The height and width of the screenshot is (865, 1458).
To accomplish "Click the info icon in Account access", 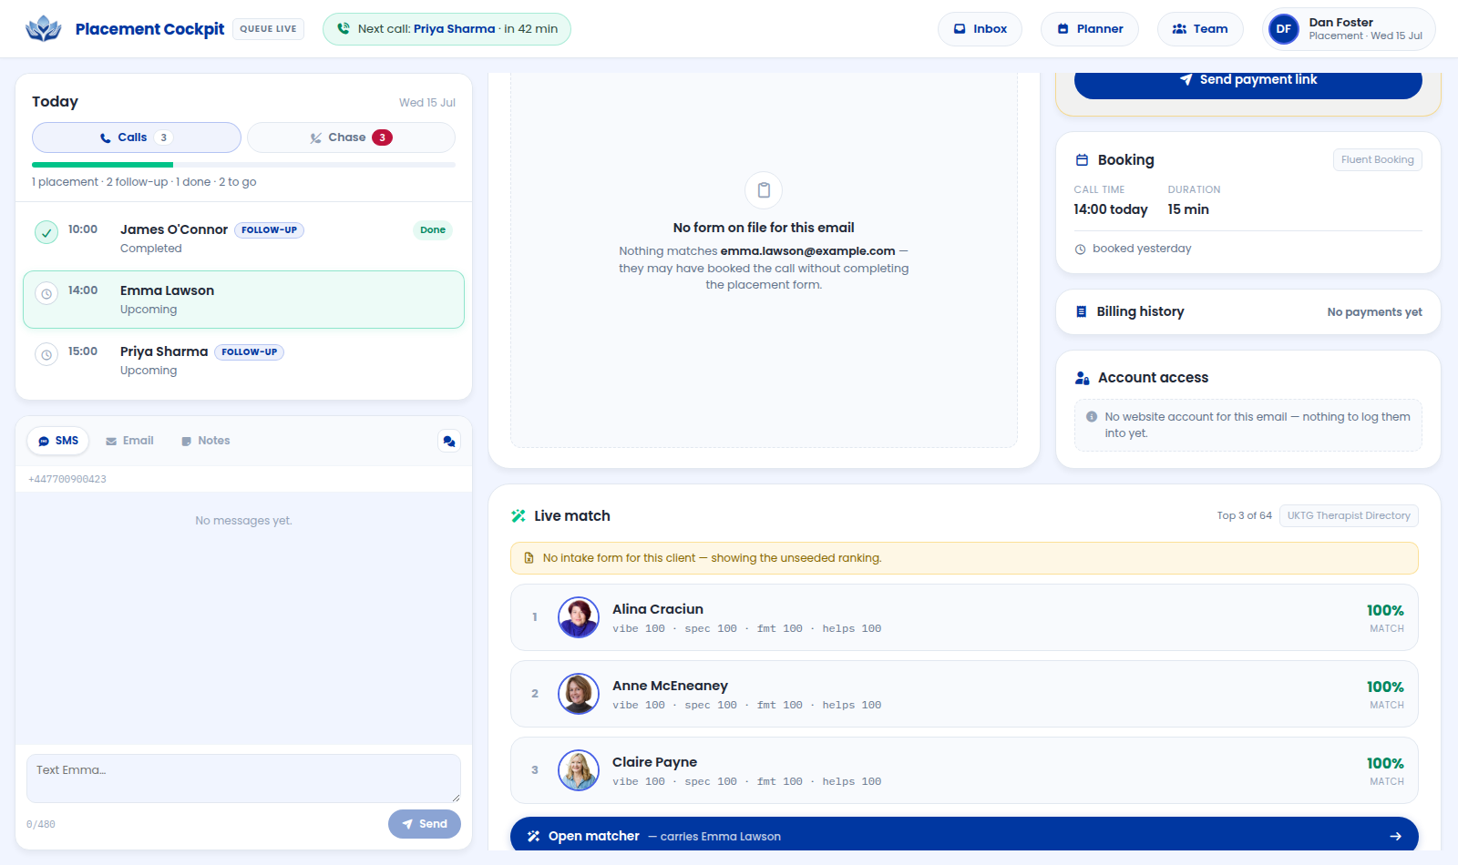I will tap(1092, 416).
